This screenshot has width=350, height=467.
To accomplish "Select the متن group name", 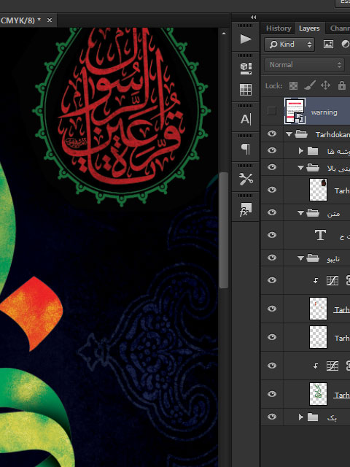I will (x=333, y=213).
